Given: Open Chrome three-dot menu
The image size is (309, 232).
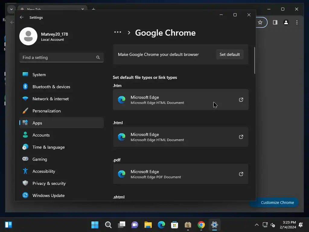Looking at the screenshot, I should click(x=297, y=22).
